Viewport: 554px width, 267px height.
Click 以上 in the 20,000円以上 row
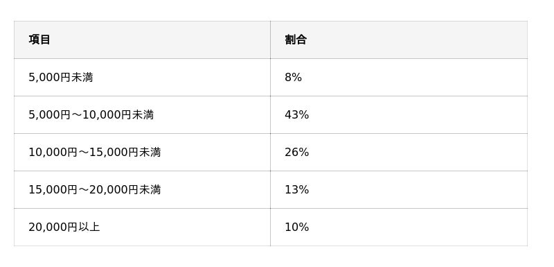(89, 227)
